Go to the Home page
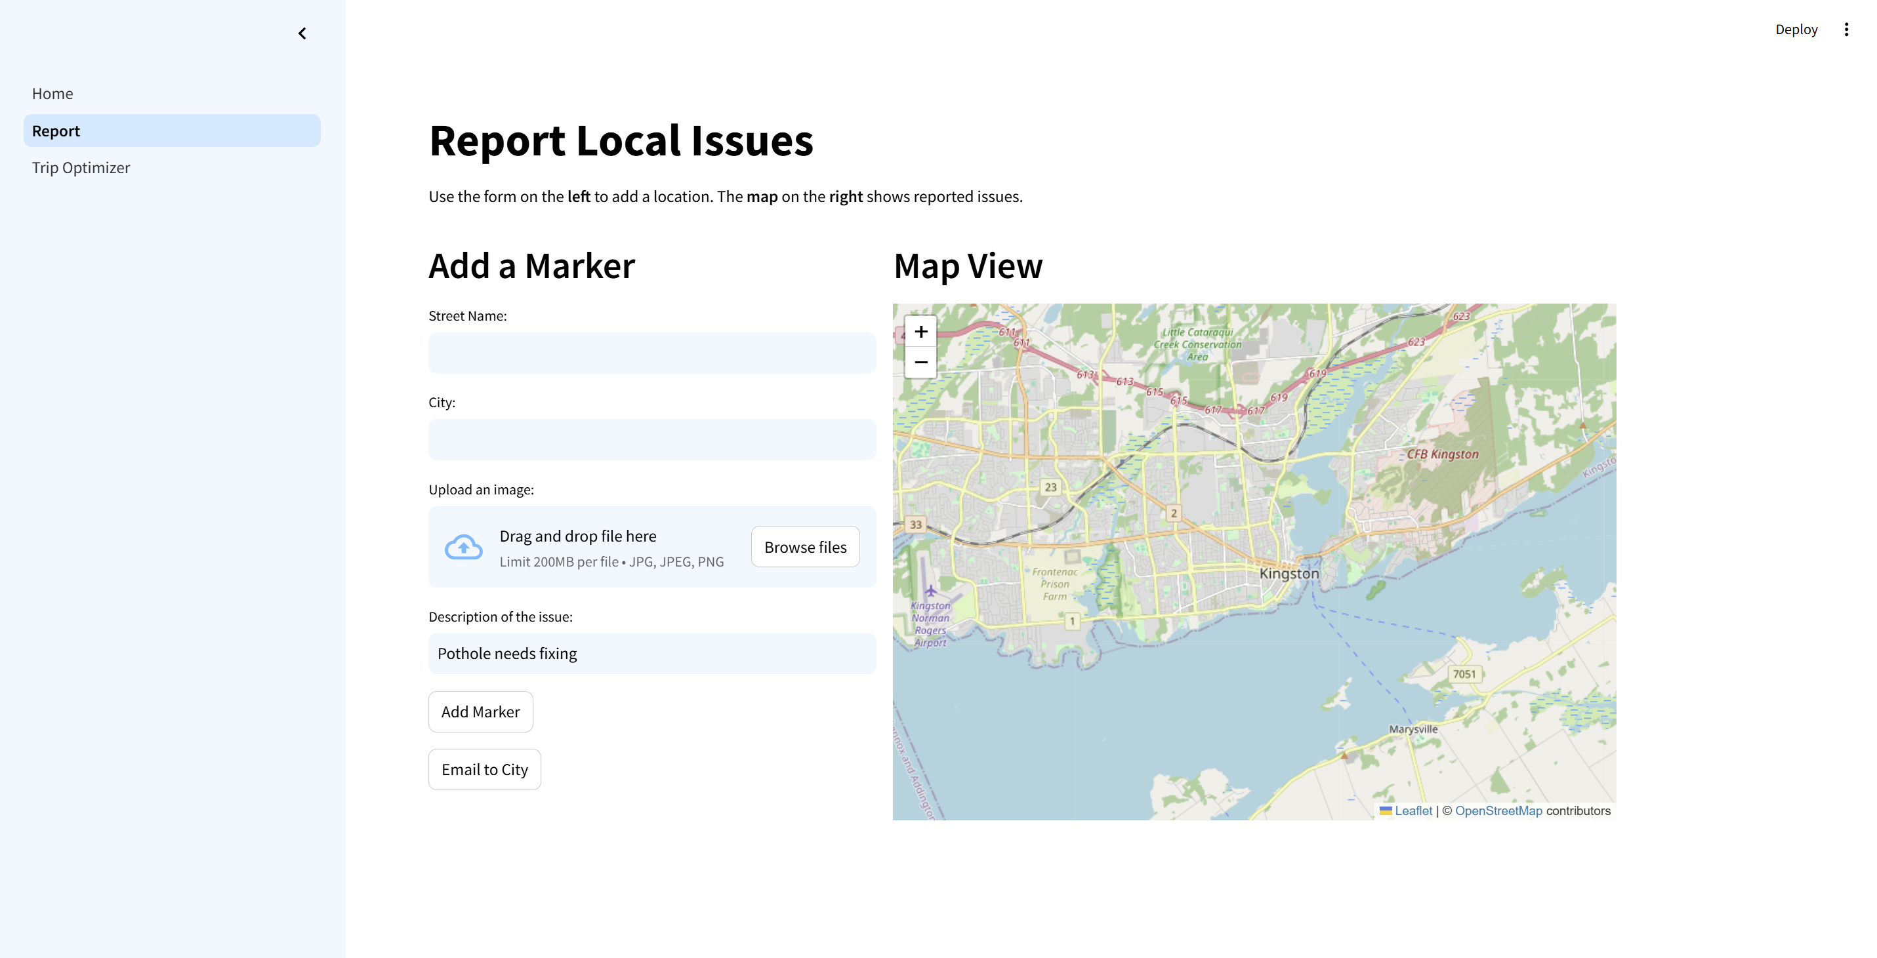Image resolution: width=1877 pixels, height=958 pixels. [x=52, y=93]
